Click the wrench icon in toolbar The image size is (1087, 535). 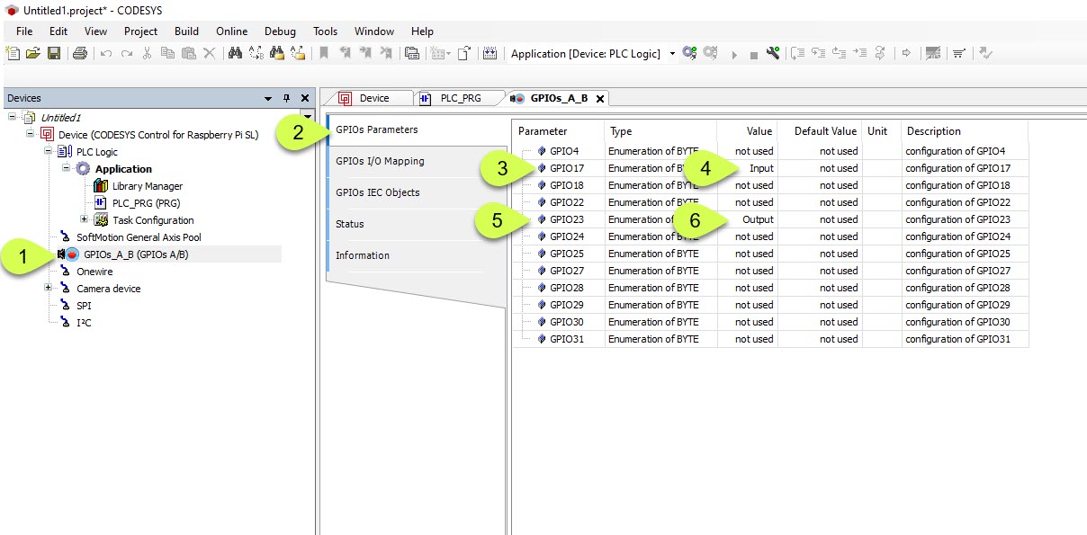tap(772, 54)
